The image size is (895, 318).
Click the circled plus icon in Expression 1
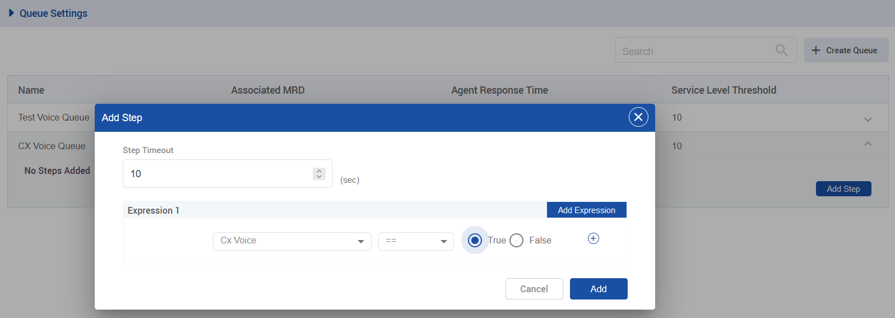click(593, 239)
